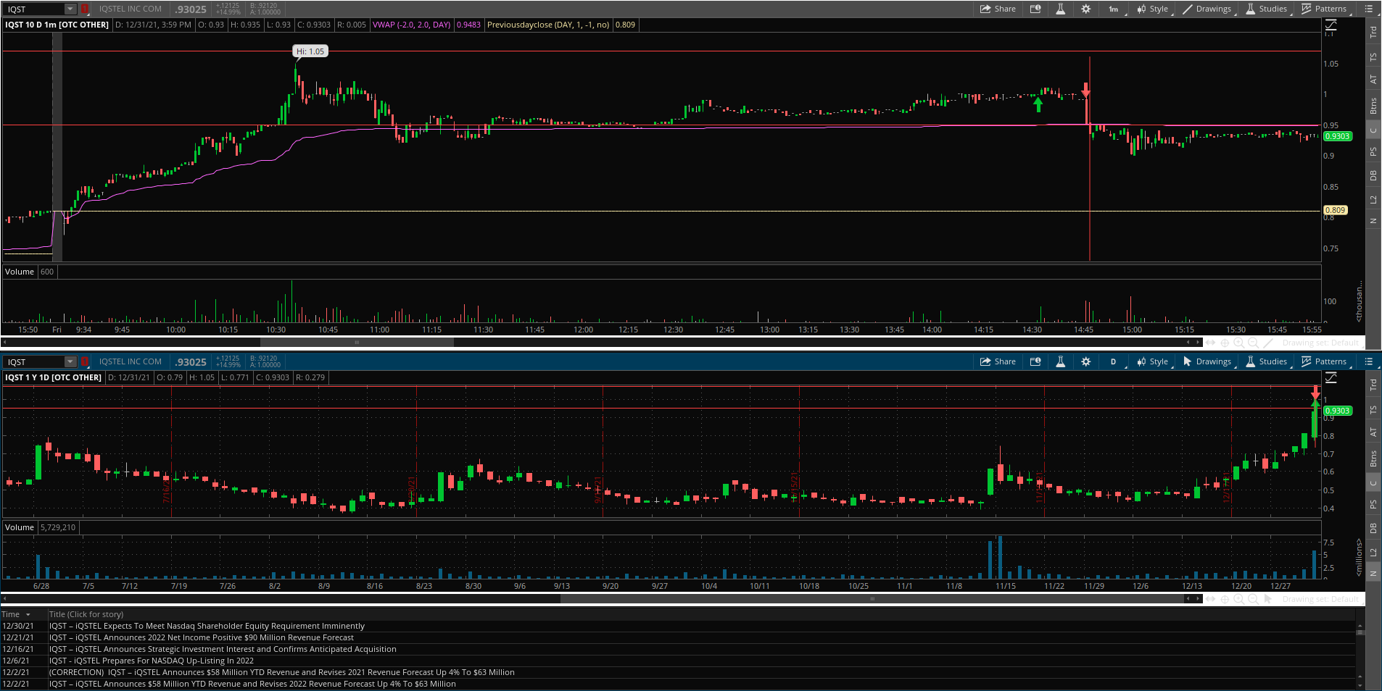The width and height of the screenshot is (1382, 691).
Task: Open the list menu icon in the bottom chart toolbar
Action: coord(1368,361)
